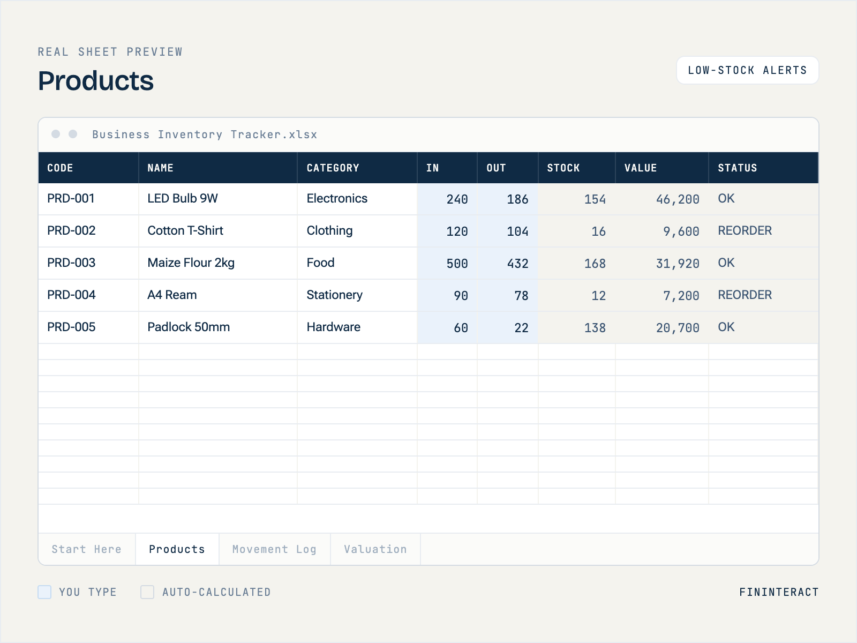This screenshot has width=857, height=643.
Task: Click the Hardware category cell
Action: (357, 327)
